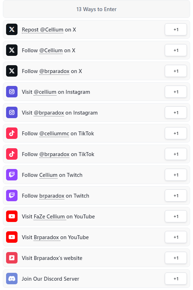Viewport: 193px width, 290px height.
Task: Click Instagram icon for Visit @cellium
Action: (12, 92)
